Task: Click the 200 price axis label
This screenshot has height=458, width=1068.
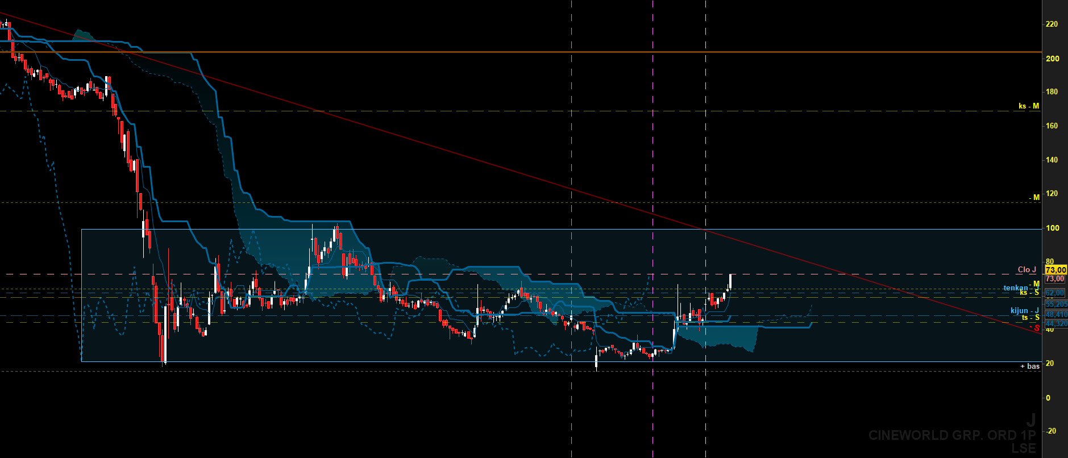Action: (1053, 59)
